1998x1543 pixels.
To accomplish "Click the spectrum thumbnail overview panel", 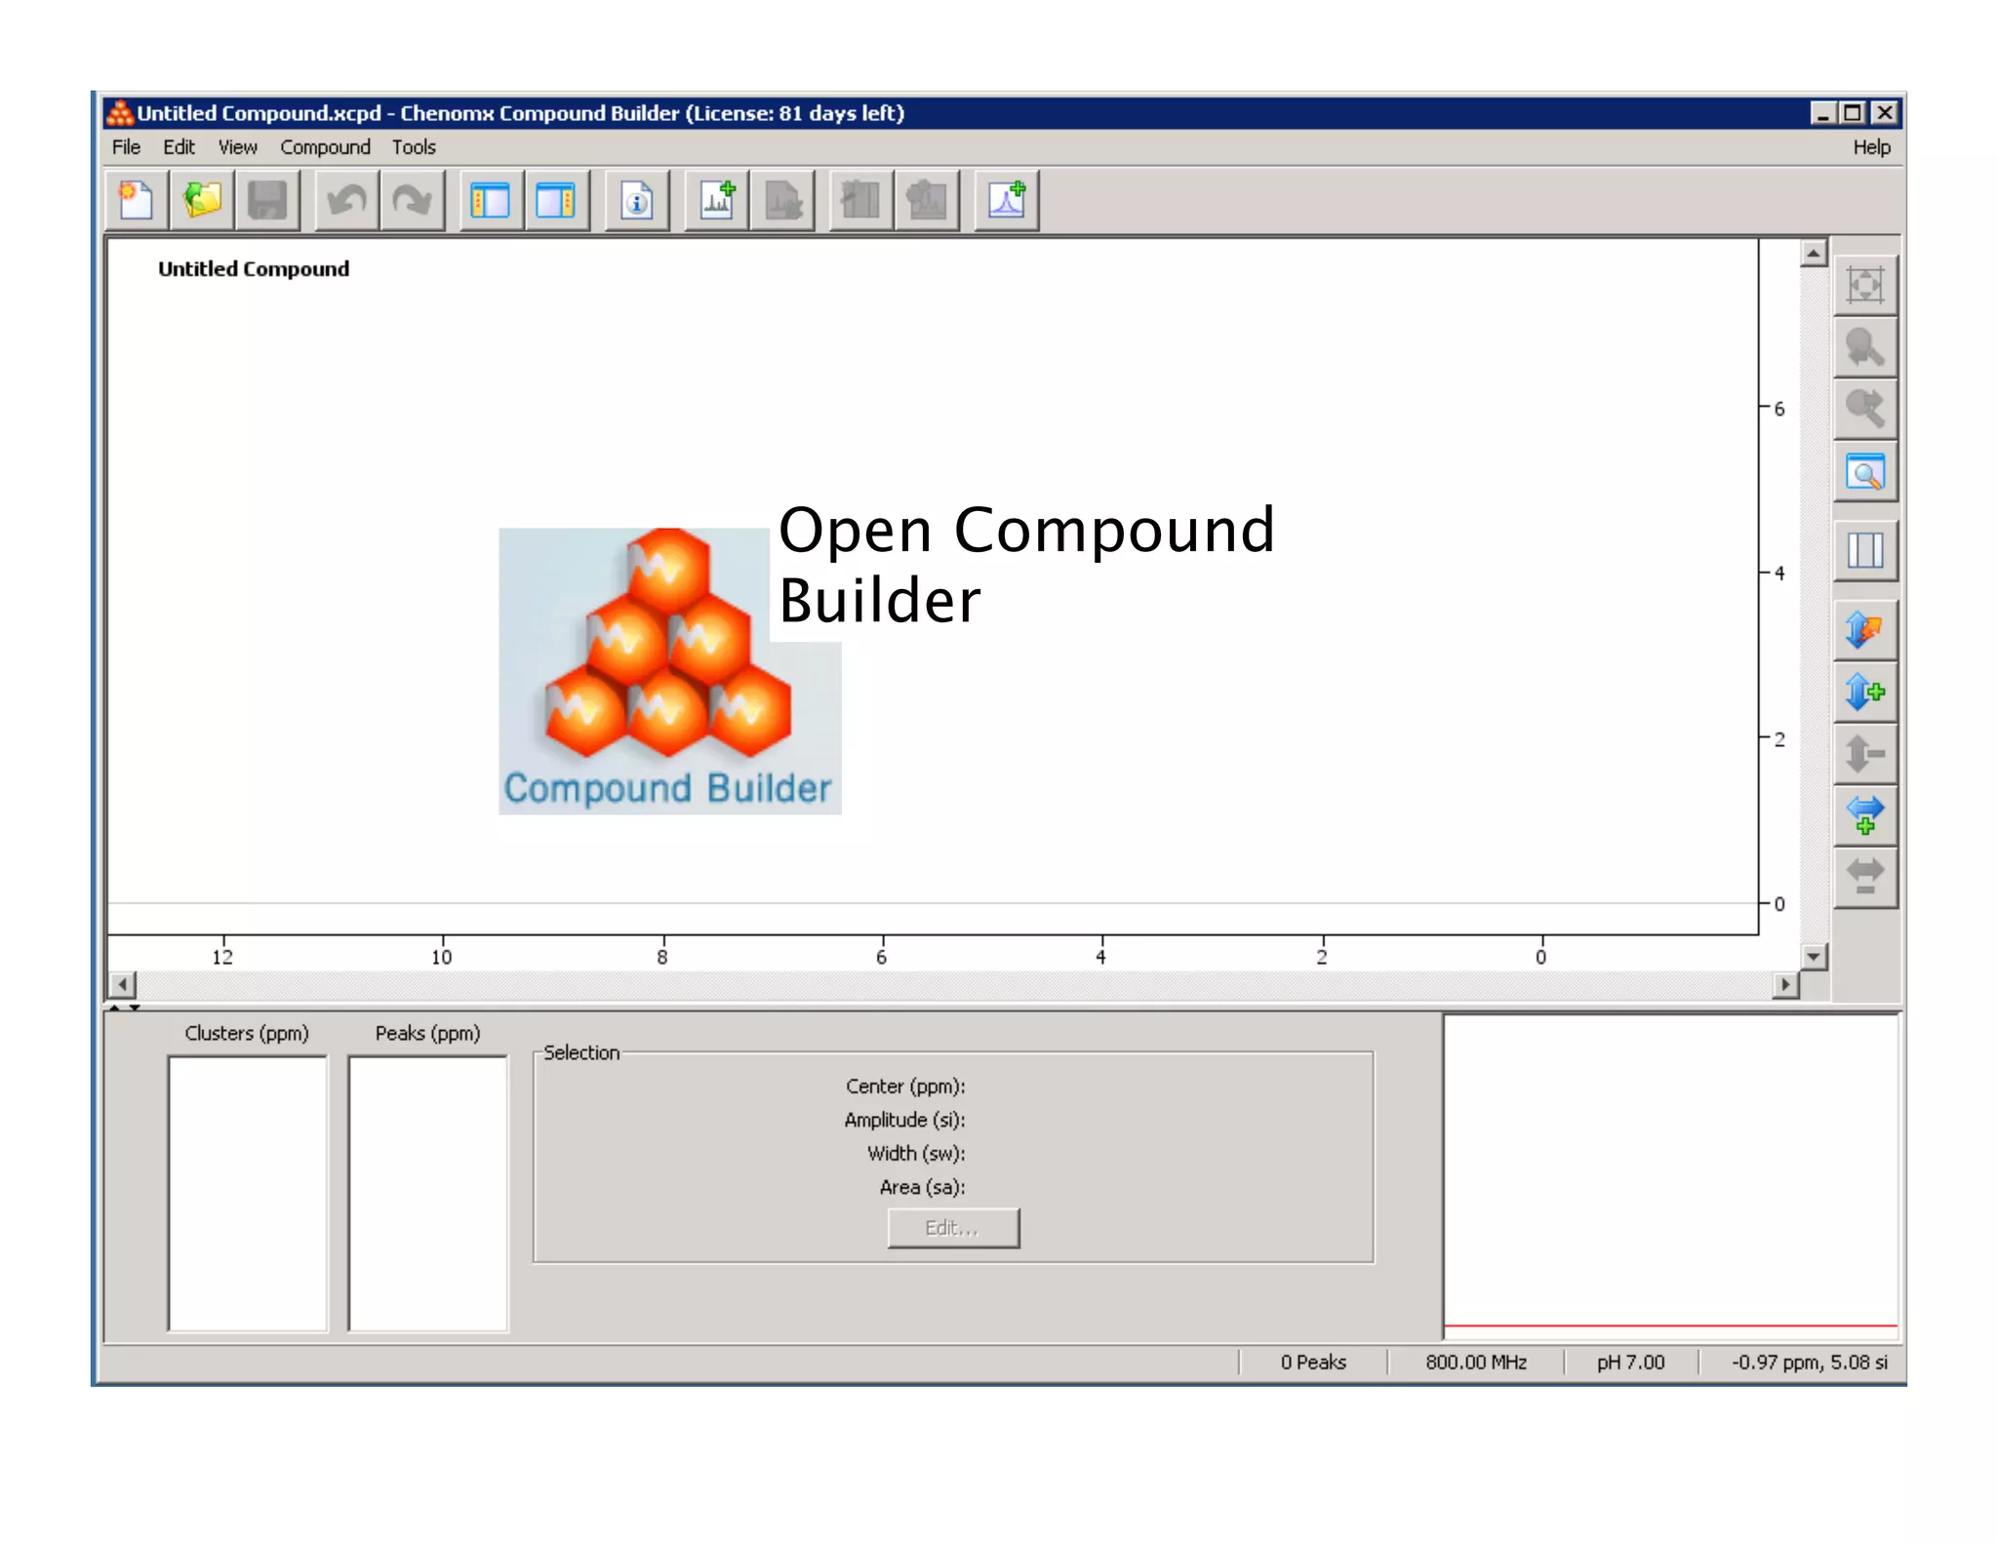I will [1671, 1176].
